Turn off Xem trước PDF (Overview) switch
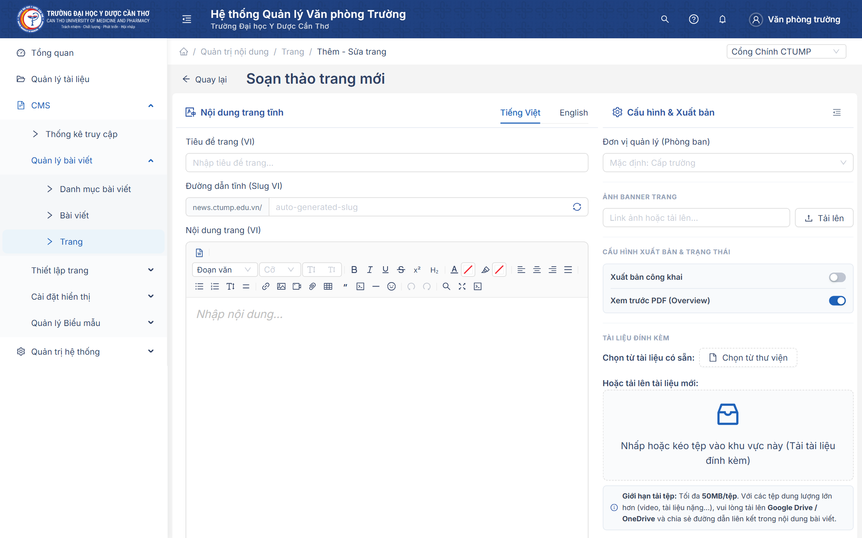The image size is (862, 538). [x=837, y=300]
